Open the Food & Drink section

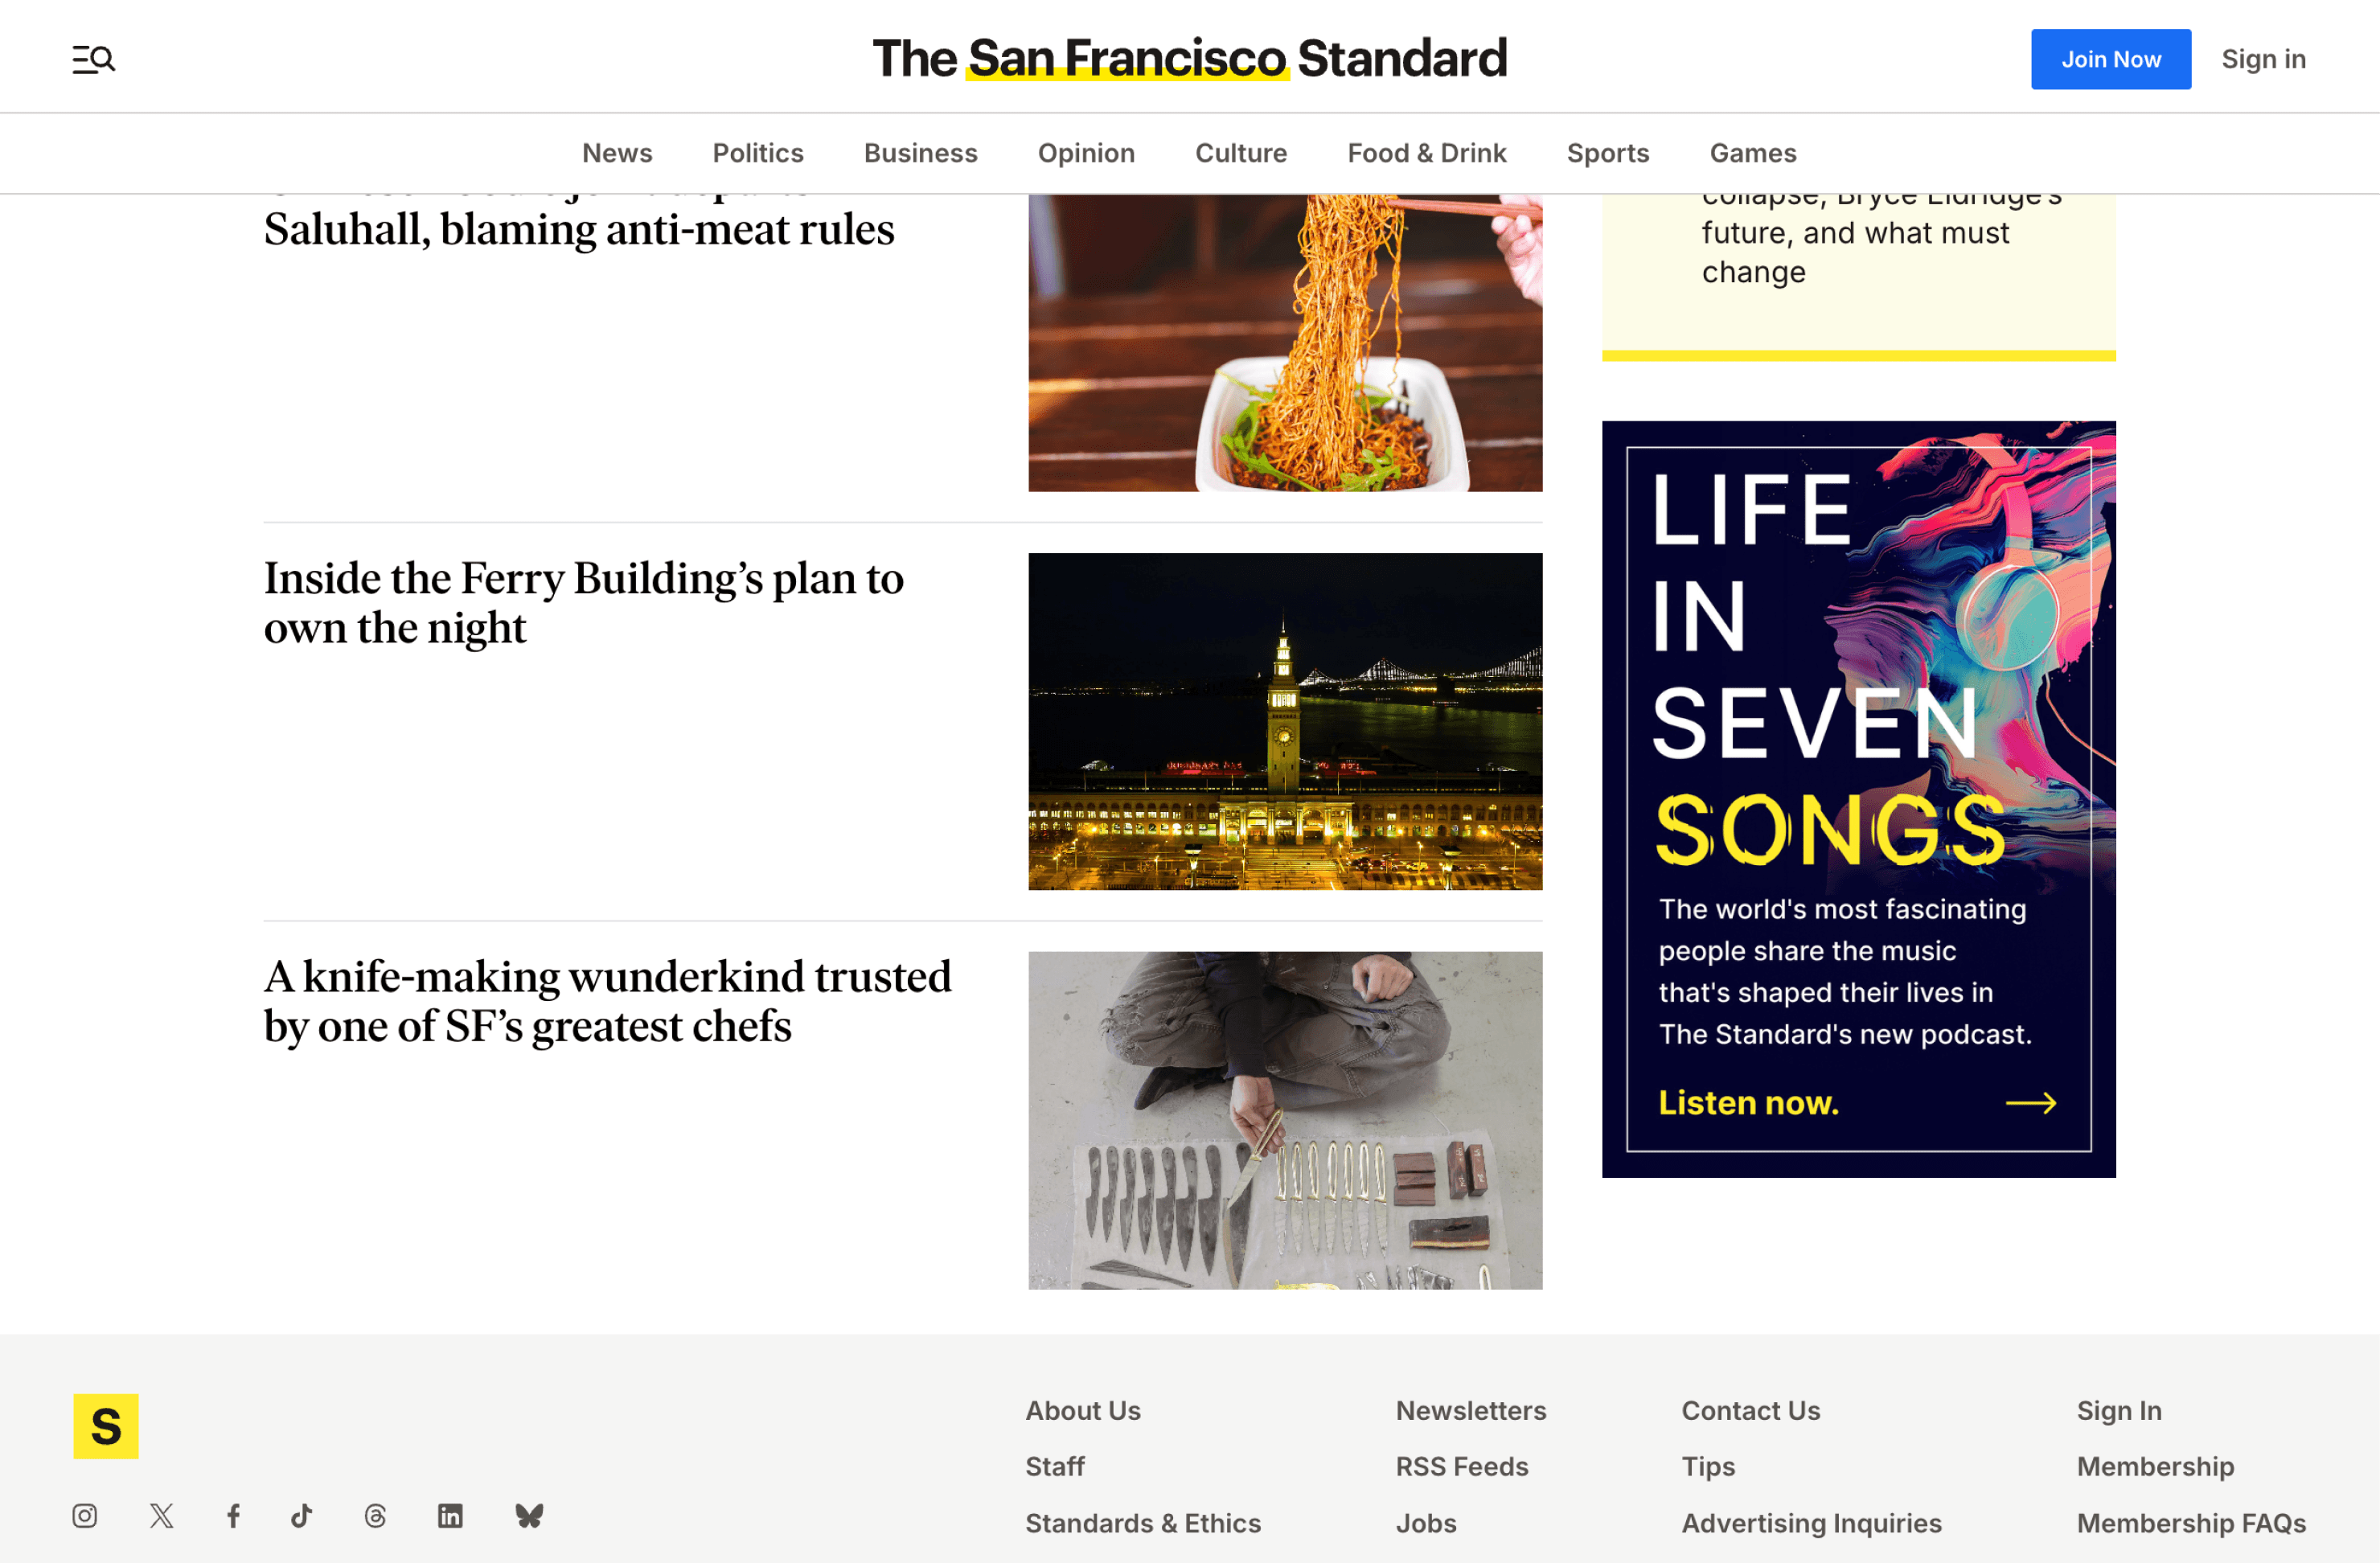point(1426,153)
